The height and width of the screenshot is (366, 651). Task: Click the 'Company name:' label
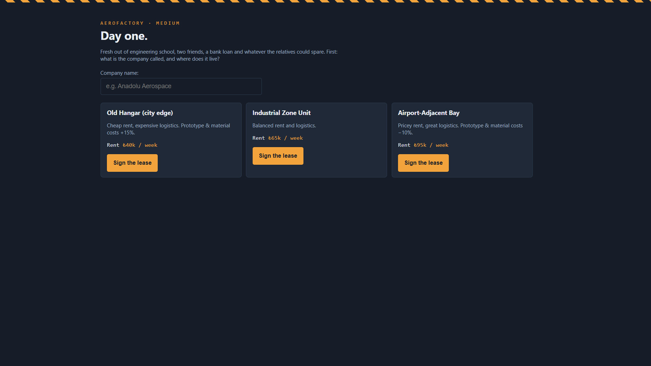[119, 73]
